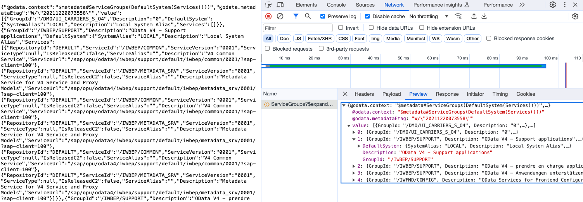The height and width of the screenshot is (202, 583).
Task: Enable Hide extension URLs checkbox
Action: pos(422,28)
